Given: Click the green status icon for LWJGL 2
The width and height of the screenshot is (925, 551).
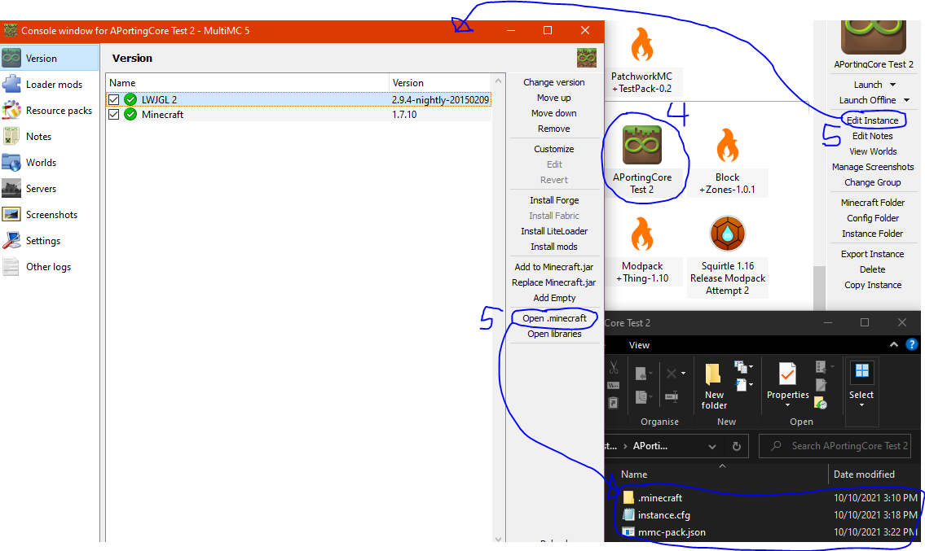Looking at the screenshot, I should coord(130,99).
